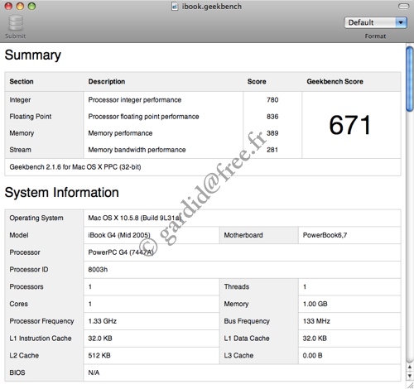Screen dimensions: 414x389
Task: Click the 'Bus Frequency' label
Action: pos(247,321)
